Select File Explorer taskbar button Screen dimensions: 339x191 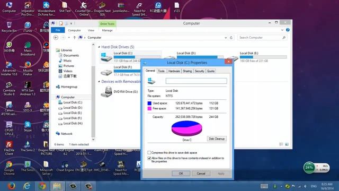click(x=57, y=186)
